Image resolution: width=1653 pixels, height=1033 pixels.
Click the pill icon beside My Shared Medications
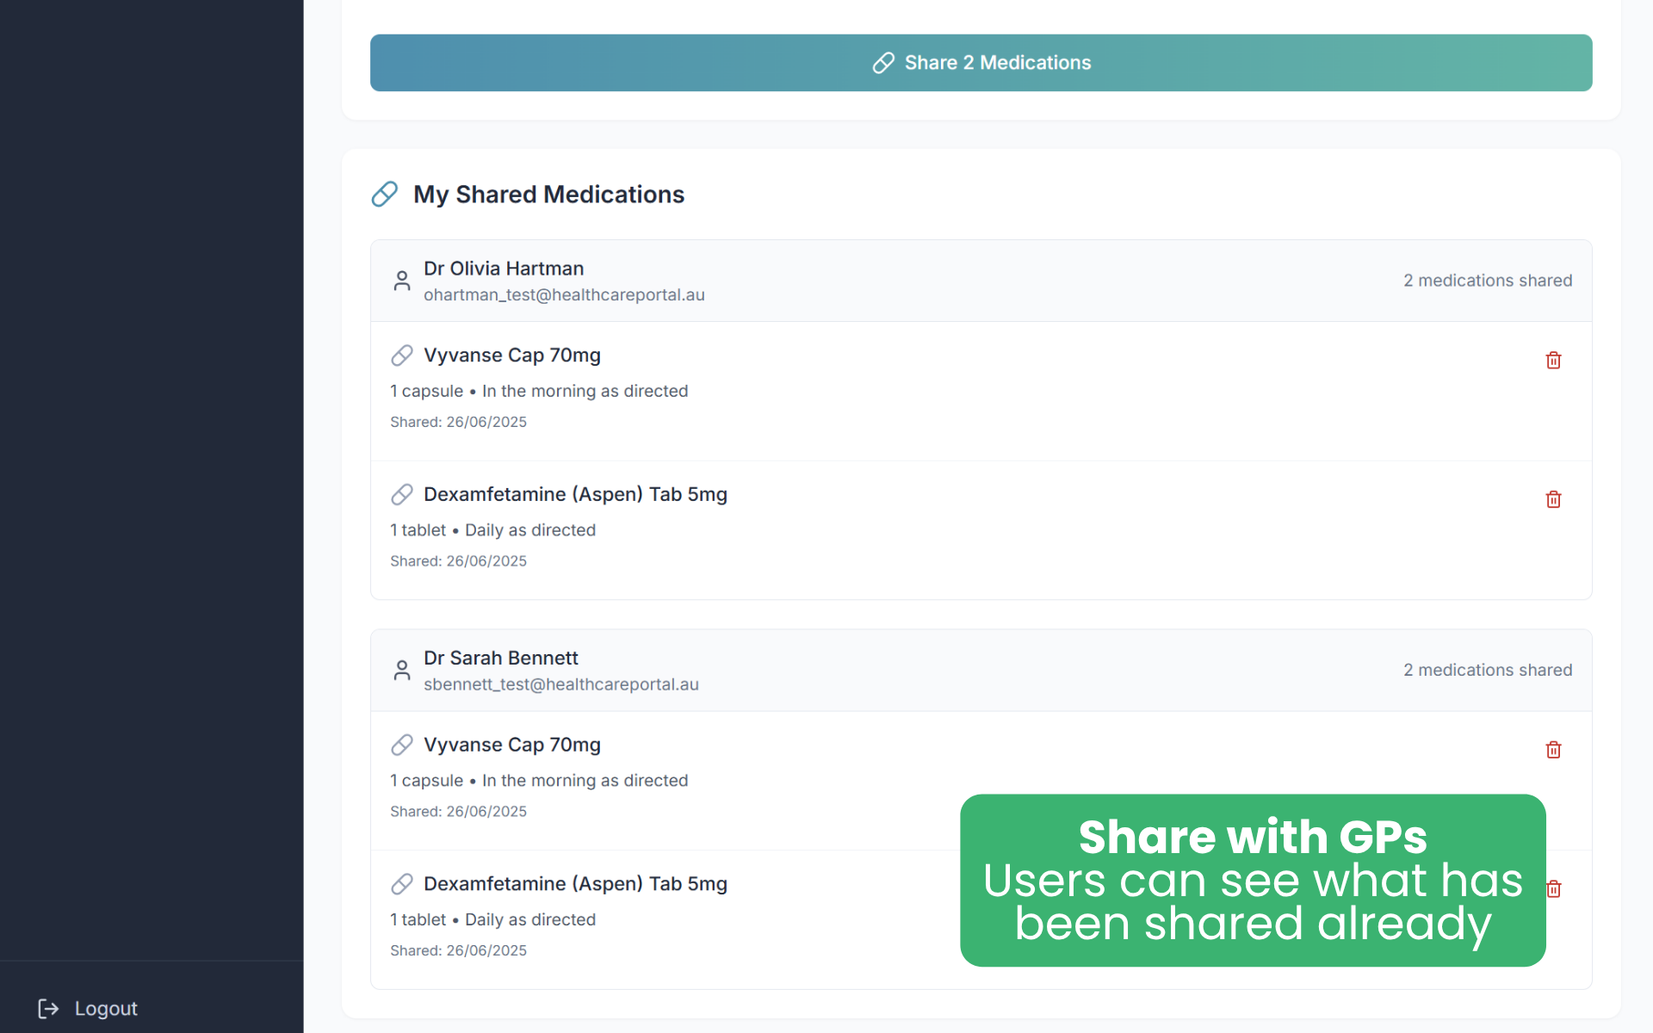click(x=385, y=195)
